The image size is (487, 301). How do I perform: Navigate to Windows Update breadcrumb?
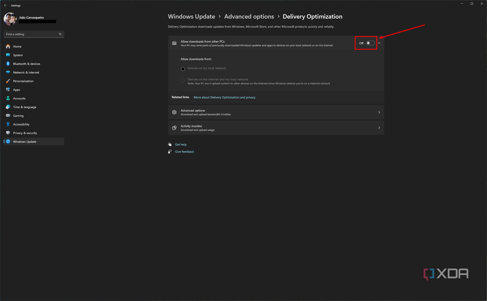pos(191,17)
